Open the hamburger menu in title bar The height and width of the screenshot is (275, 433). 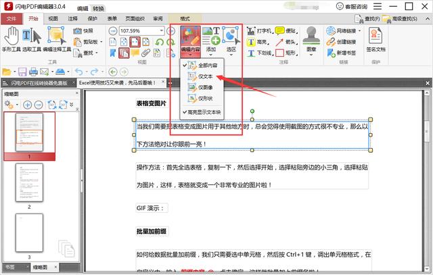(x=378, y=6)
